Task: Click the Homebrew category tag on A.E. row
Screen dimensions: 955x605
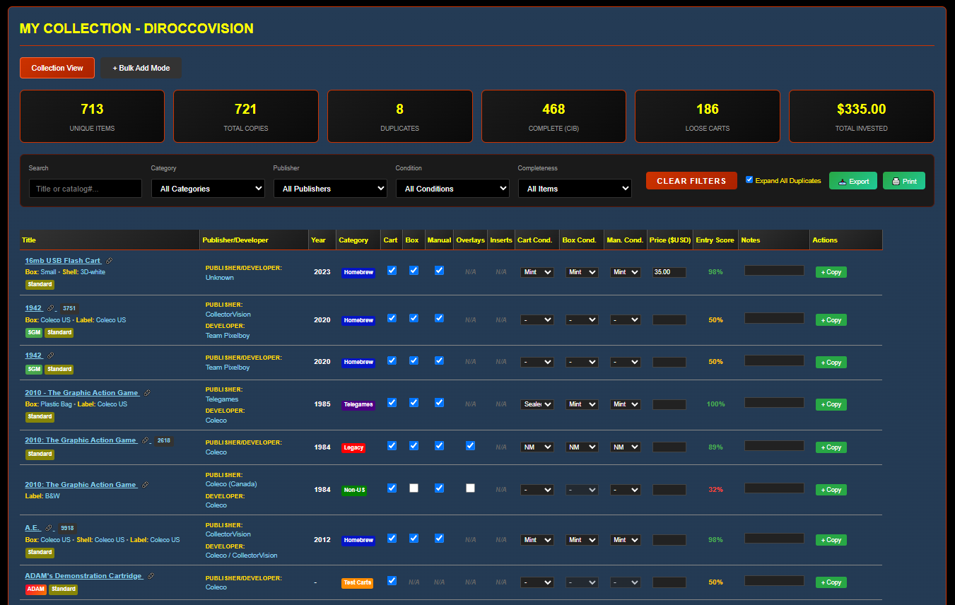Action: (x=358, y=540)
